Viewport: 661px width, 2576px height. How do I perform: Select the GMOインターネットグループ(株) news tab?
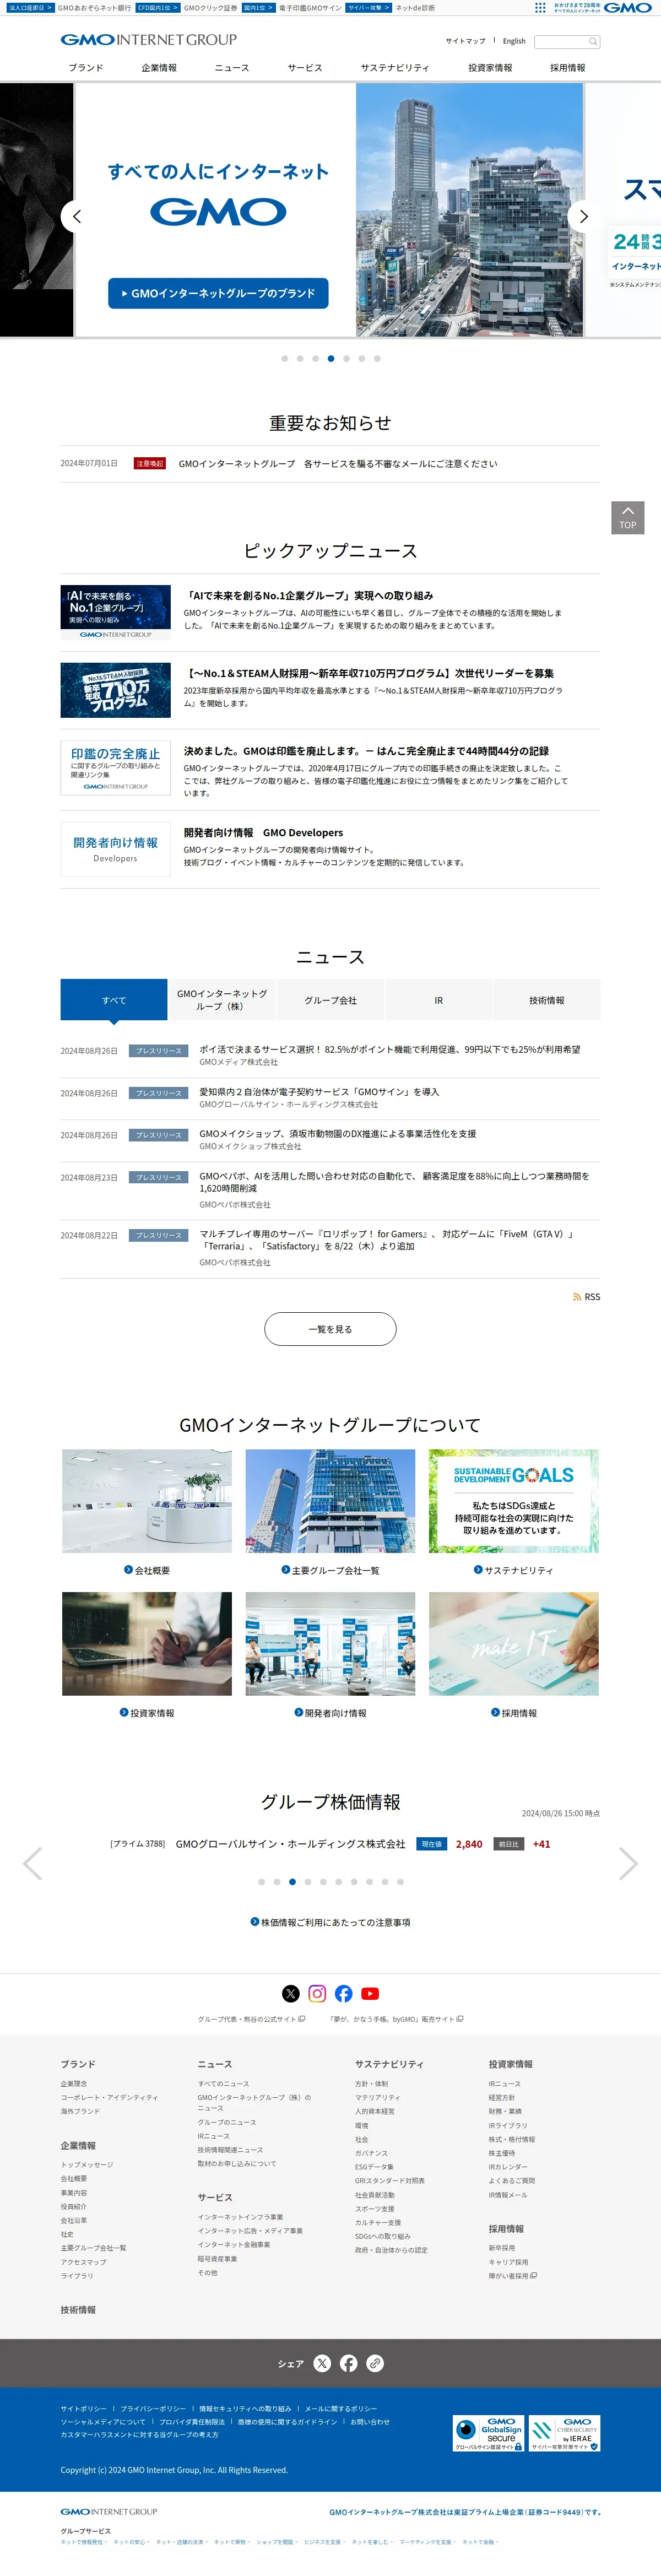[222, 1000]
